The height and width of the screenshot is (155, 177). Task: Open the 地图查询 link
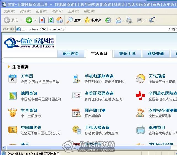coord(29,93)
